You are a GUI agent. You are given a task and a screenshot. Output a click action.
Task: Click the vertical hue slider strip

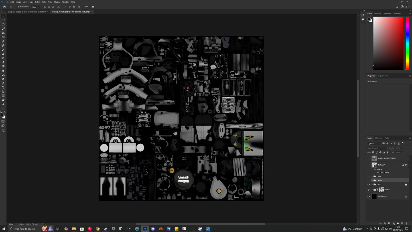point(407,43)
